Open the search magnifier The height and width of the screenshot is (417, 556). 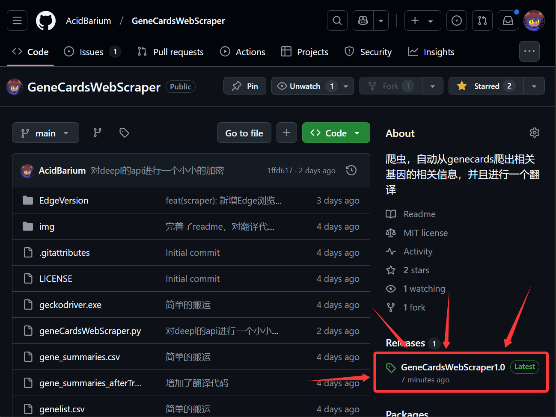tap(337, 21)
